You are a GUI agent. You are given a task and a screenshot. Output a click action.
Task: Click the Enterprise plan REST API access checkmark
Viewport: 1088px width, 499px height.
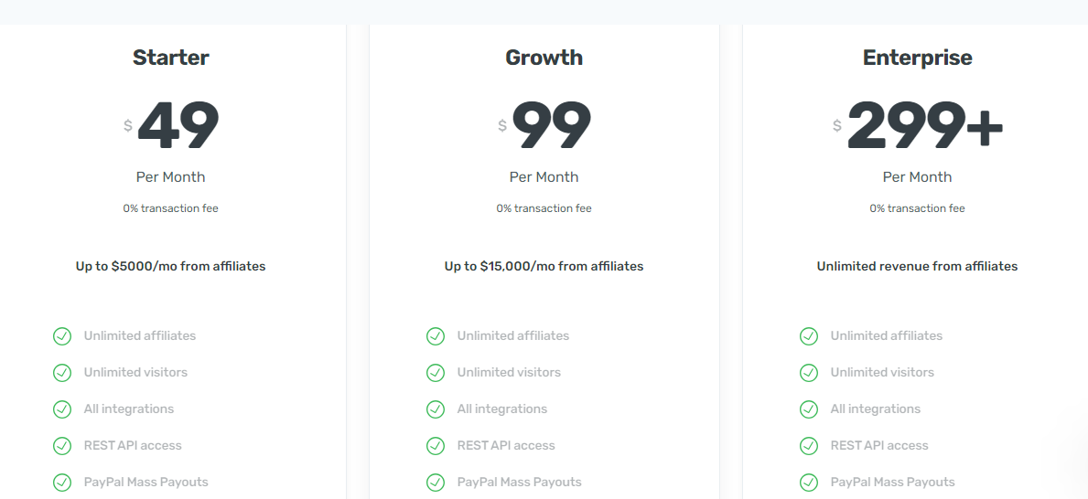point(809,446)
